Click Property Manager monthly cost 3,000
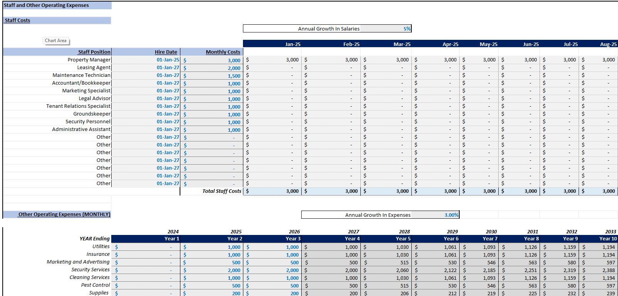This screenshot has width=618, height=296. [234, 60]
